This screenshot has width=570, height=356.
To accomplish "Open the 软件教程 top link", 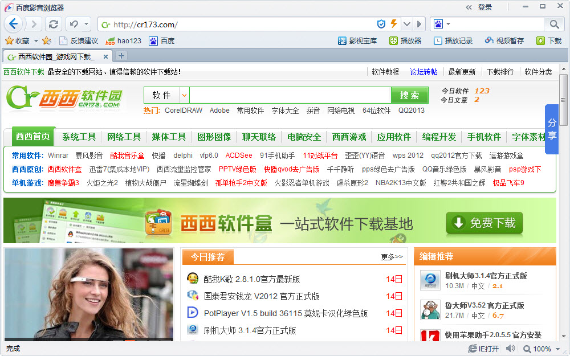I will point(385,72).
